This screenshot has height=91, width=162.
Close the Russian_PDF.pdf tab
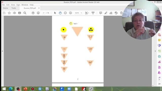coord(39,8)
